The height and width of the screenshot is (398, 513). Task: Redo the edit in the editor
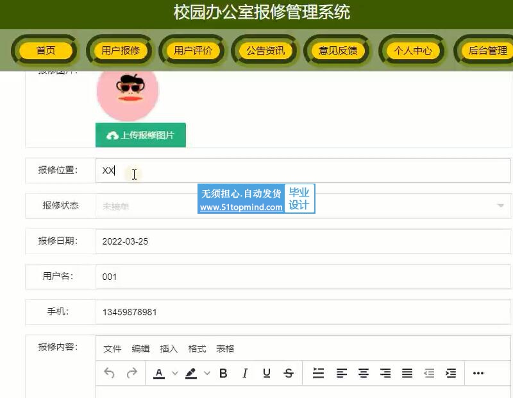pos(132,373)
